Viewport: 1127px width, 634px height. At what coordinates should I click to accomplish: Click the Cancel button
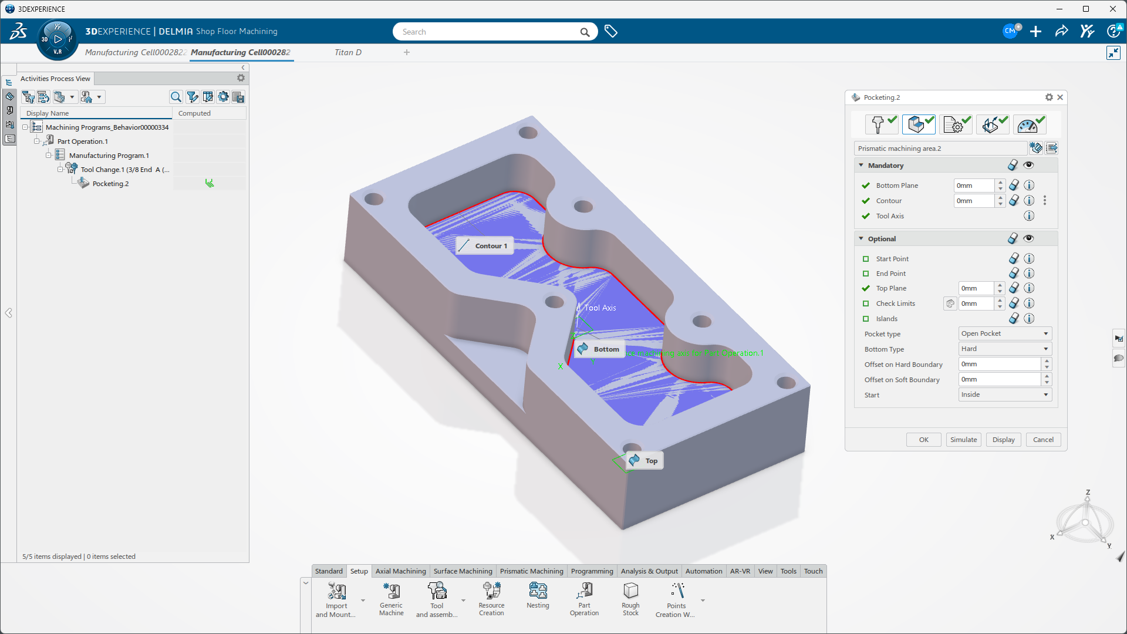click(1043, 440)
